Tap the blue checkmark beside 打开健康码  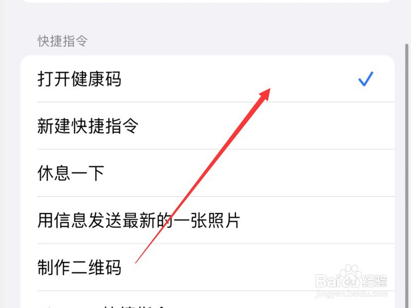coord(366,79)
